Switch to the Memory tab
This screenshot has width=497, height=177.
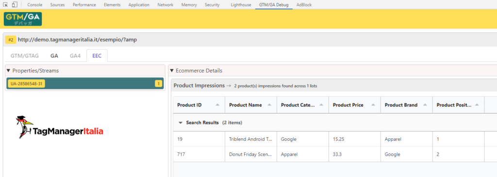tap(189, 5)
